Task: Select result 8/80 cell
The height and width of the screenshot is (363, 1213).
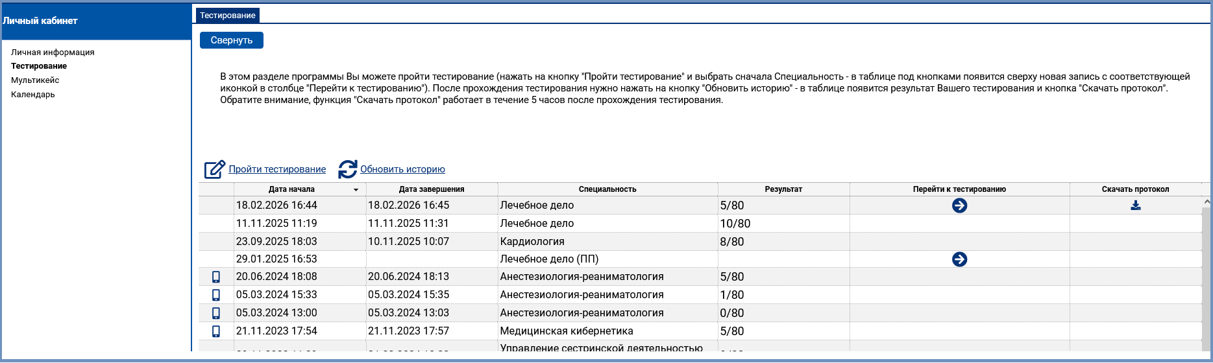Action: 783,242
